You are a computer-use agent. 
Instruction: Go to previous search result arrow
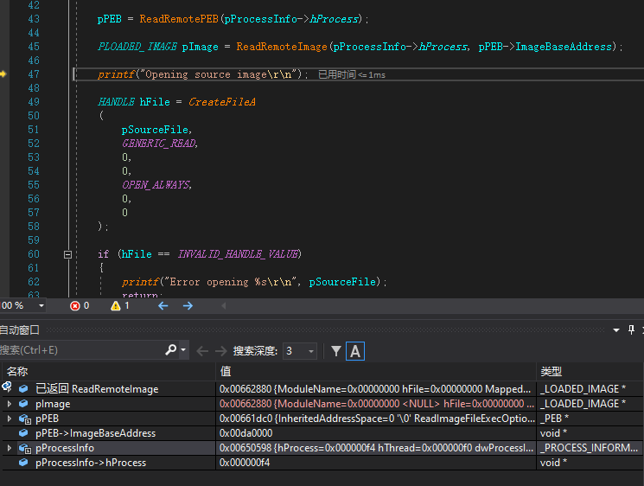pyautogui.click(x=202, y=351)
